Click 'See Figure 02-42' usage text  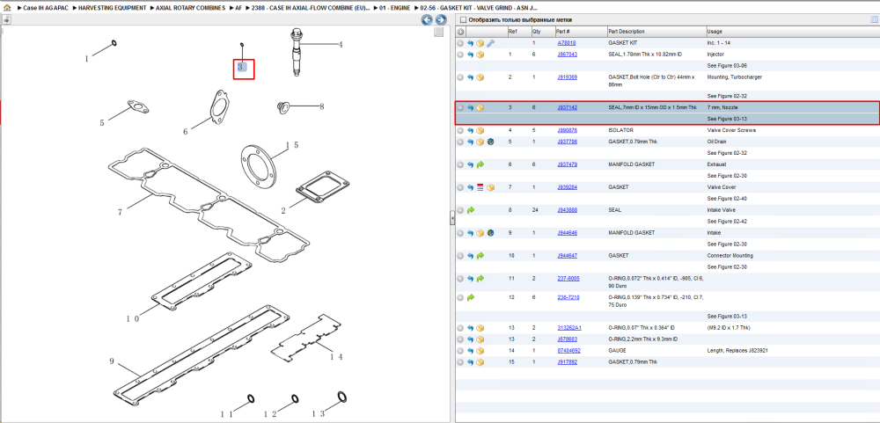point(727,221)
